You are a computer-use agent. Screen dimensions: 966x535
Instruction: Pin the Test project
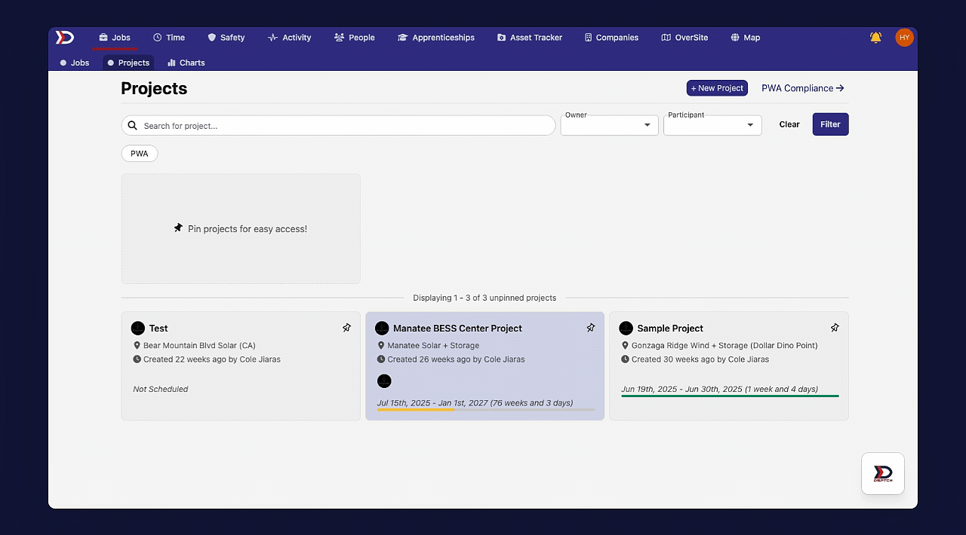(346, 328)
